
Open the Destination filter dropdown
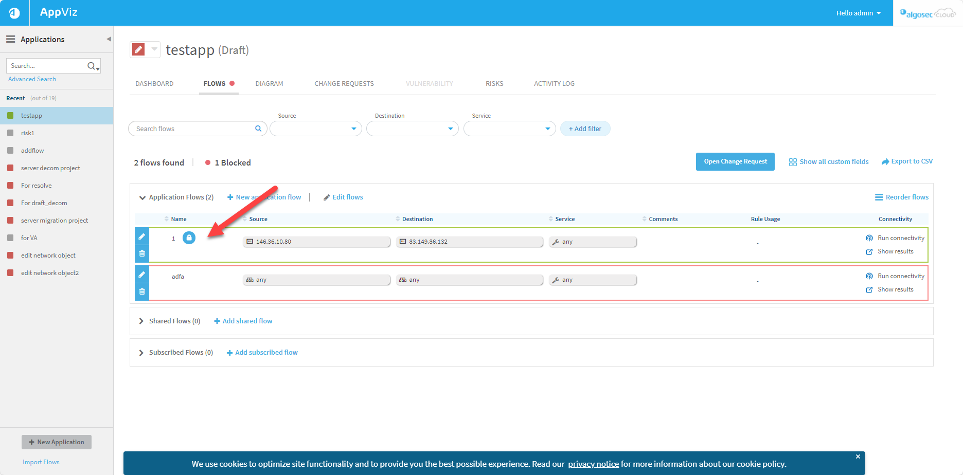pos(413,129)
